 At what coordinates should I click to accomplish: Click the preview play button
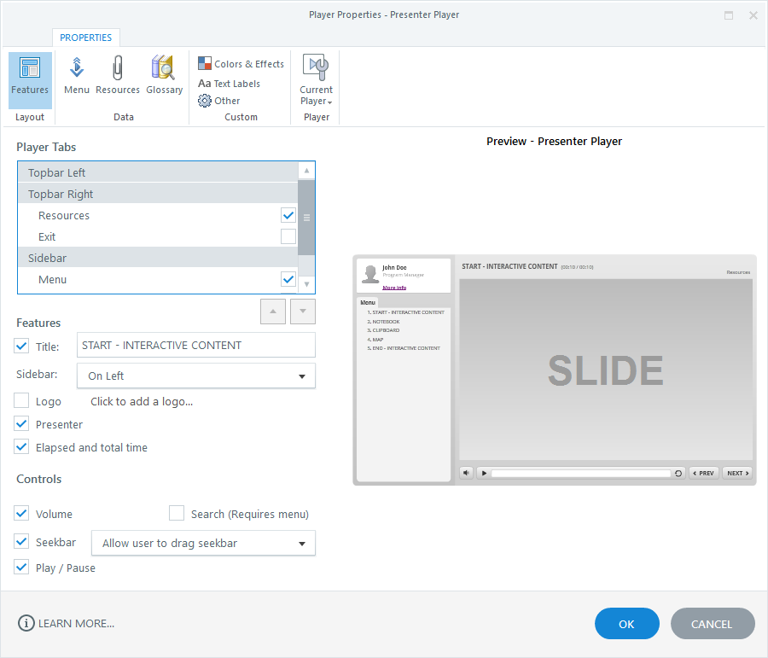(x=484, y=473)
